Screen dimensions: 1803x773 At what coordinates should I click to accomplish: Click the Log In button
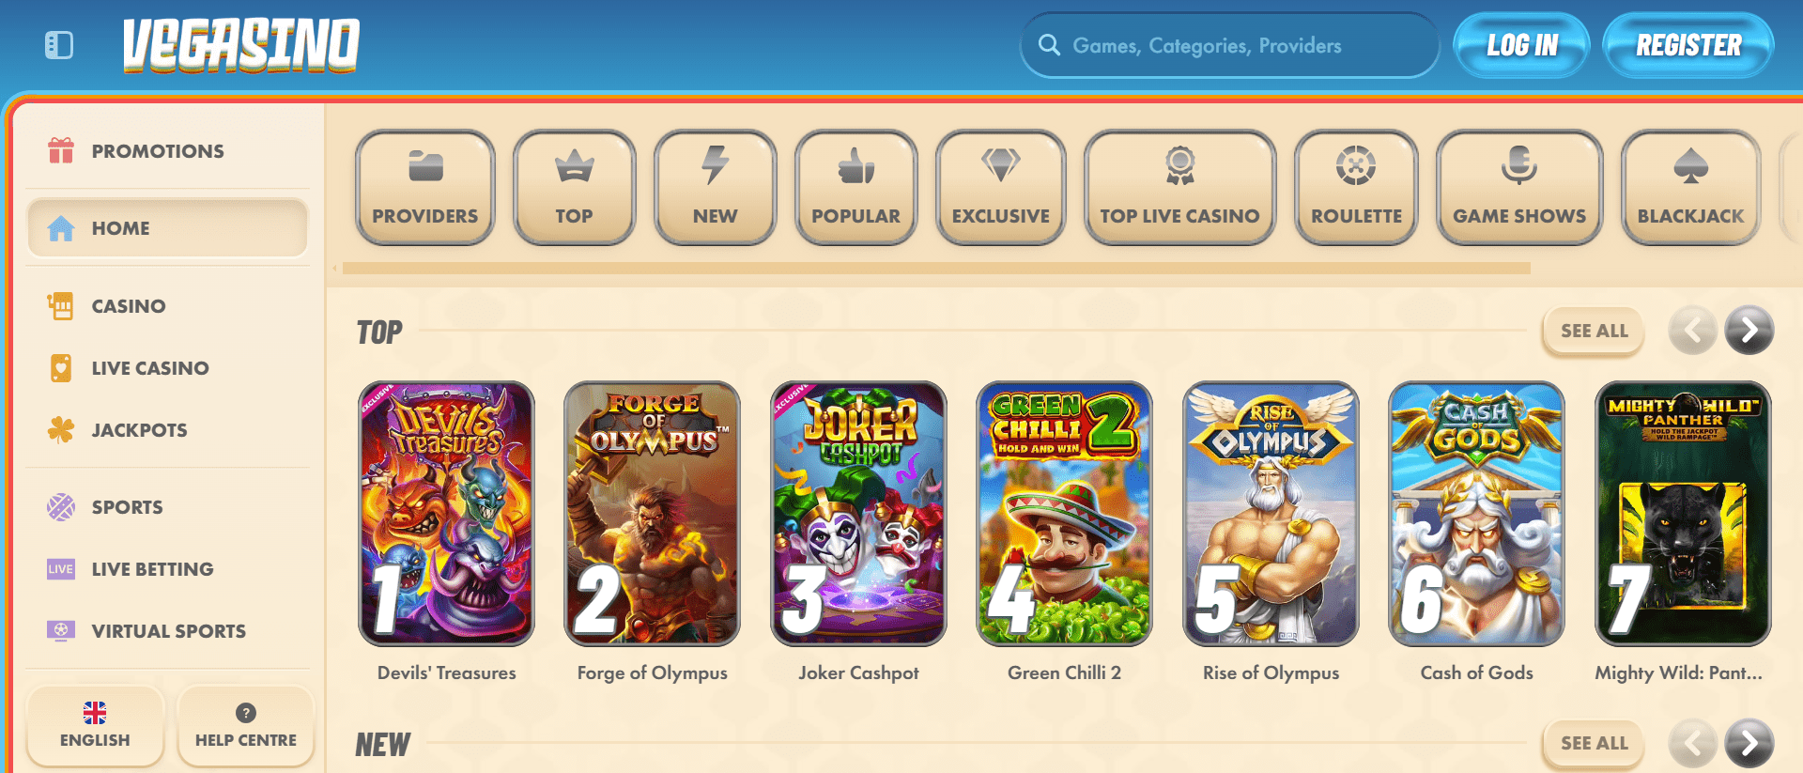(x=1521, y=45)
